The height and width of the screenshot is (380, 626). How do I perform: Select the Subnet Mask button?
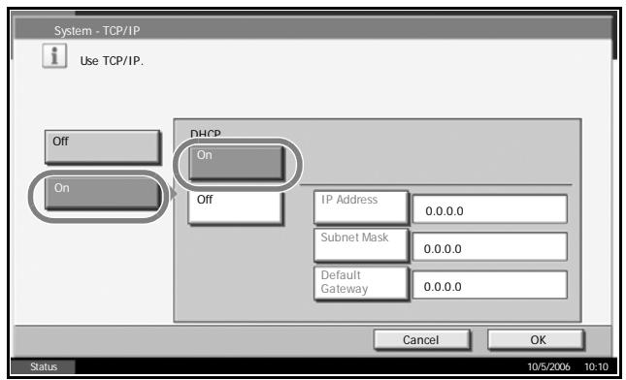point(361,245)
